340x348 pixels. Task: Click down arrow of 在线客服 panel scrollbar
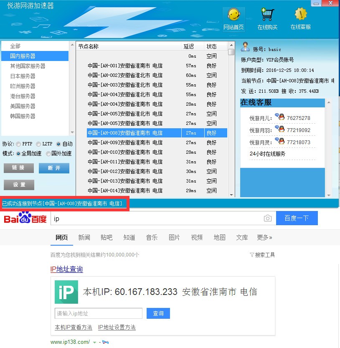tap(329, 196)
